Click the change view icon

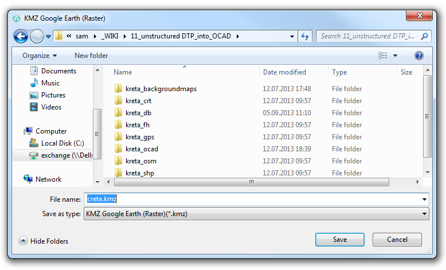click(x=382, y=56)
